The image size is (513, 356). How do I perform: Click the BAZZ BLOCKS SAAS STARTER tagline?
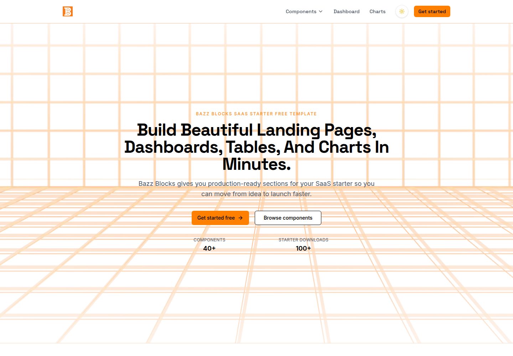pos(256,114)
